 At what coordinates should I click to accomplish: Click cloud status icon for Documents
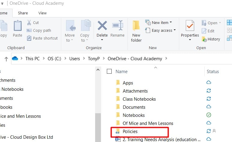[x=209, y=107]
